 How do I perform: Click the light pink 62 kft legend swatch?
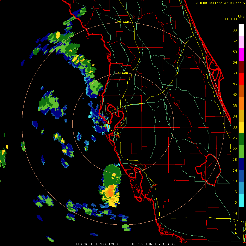(x=241, y=42)
